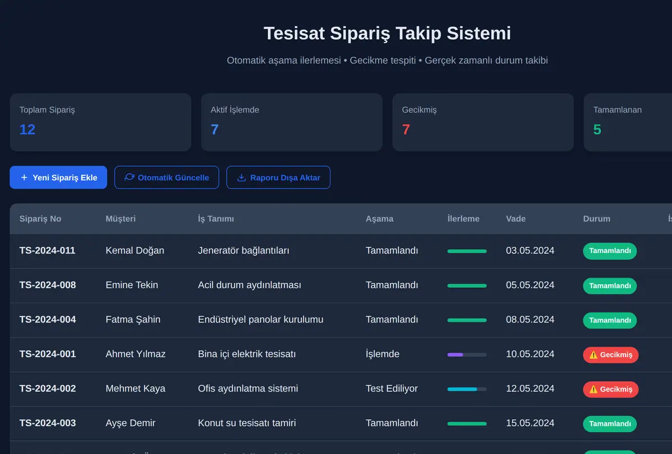Screen dimensions: 672x454
Task: Click the Tesisat Sipariş Takip Sistemi title
Action: (x=387, y=33)
